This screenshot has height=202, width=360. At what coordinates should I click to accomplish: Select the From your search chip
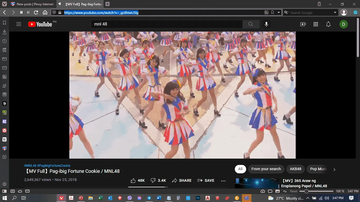pos(266,169)
